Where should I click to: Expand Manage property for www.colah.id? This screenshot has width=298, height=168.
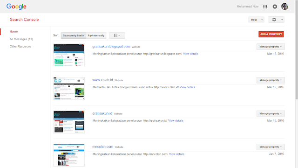[x=271, y=80]
